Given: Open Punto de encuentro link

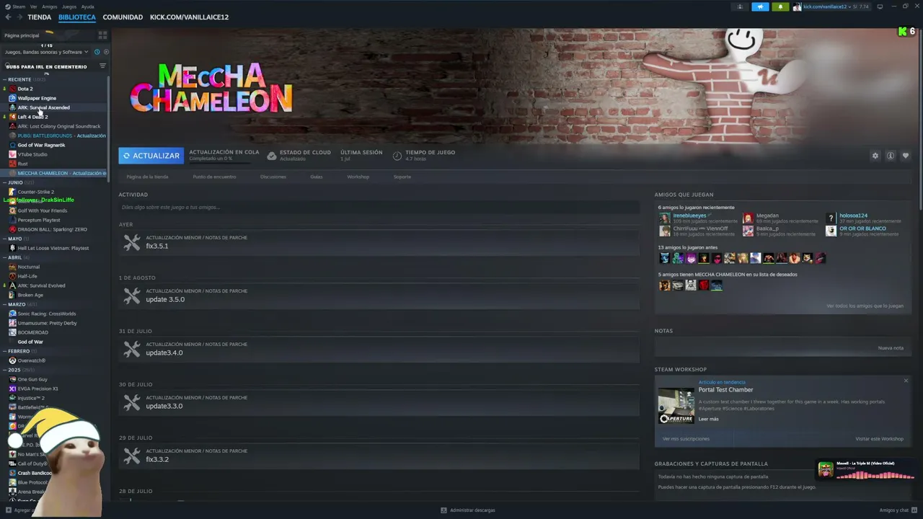Looking at the screenshot, I should tap(214, 177).
